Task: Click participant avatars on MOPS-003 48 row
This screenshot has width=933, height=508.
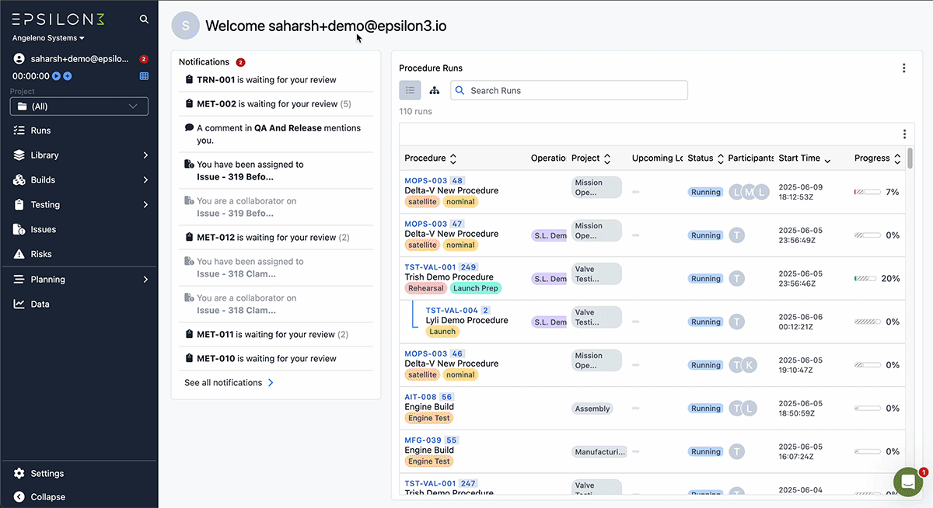Action: pos(749,192)
